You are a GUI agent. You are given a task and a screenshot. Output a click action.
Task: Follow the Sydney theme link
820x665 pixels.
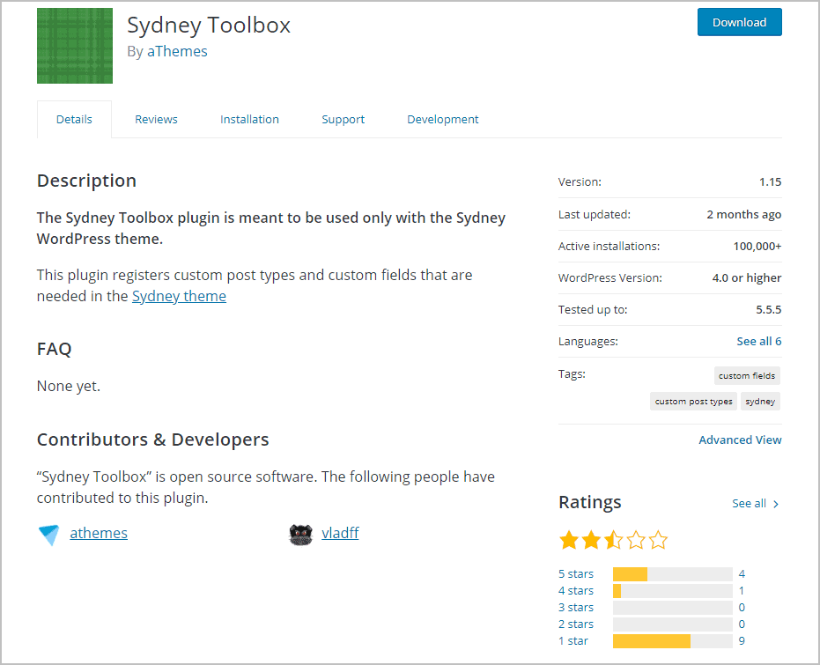pyautogui.click(x=179, y=297)
